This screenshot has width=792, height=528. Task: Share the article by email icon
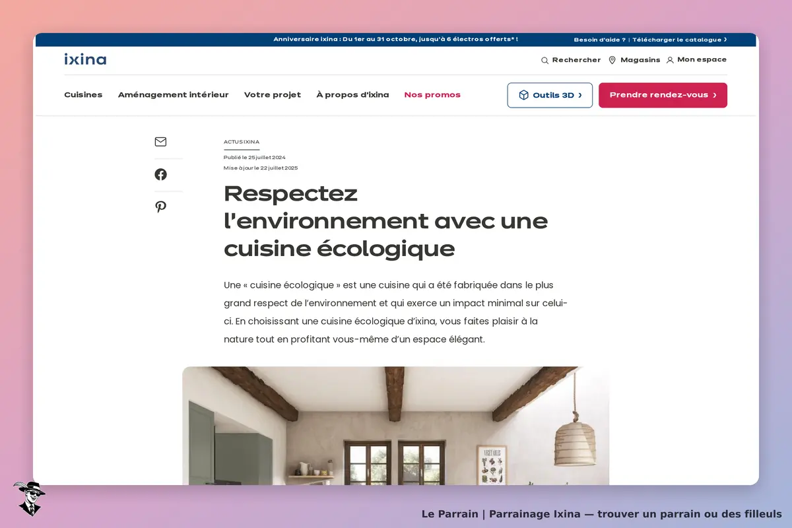tap(160, 141)
